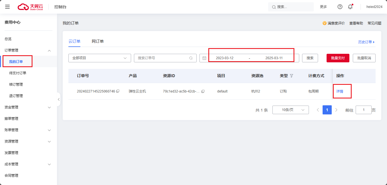Open the 类型 column filter icon

coord(291,76)
